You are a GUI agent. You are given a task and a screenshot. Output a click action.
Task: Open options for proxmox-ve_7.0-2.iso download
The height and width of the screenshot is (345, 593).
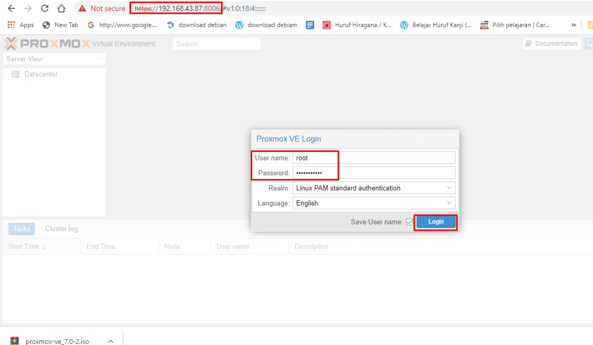111,341
